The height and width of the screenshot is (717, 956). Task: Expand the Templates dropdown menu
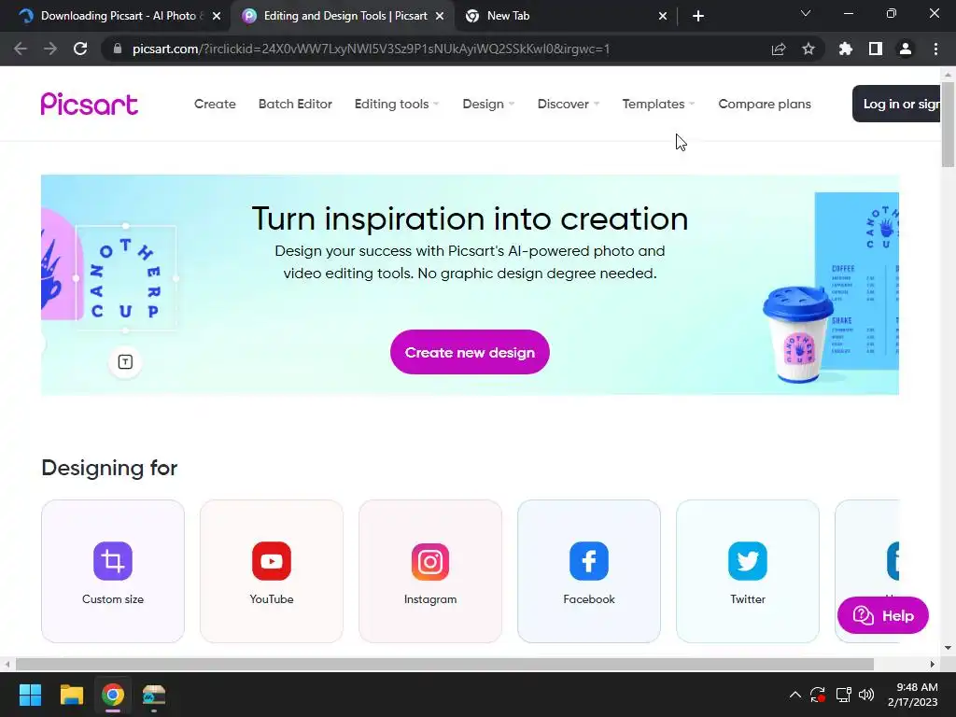tap(658, 104)
